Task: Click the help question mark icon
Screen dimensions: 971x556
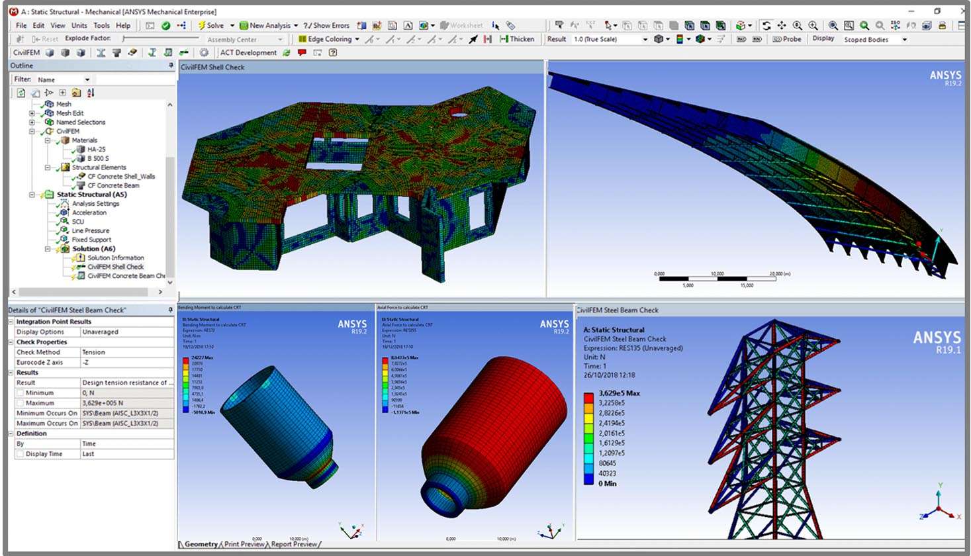Action: click(x=333, y=53)
